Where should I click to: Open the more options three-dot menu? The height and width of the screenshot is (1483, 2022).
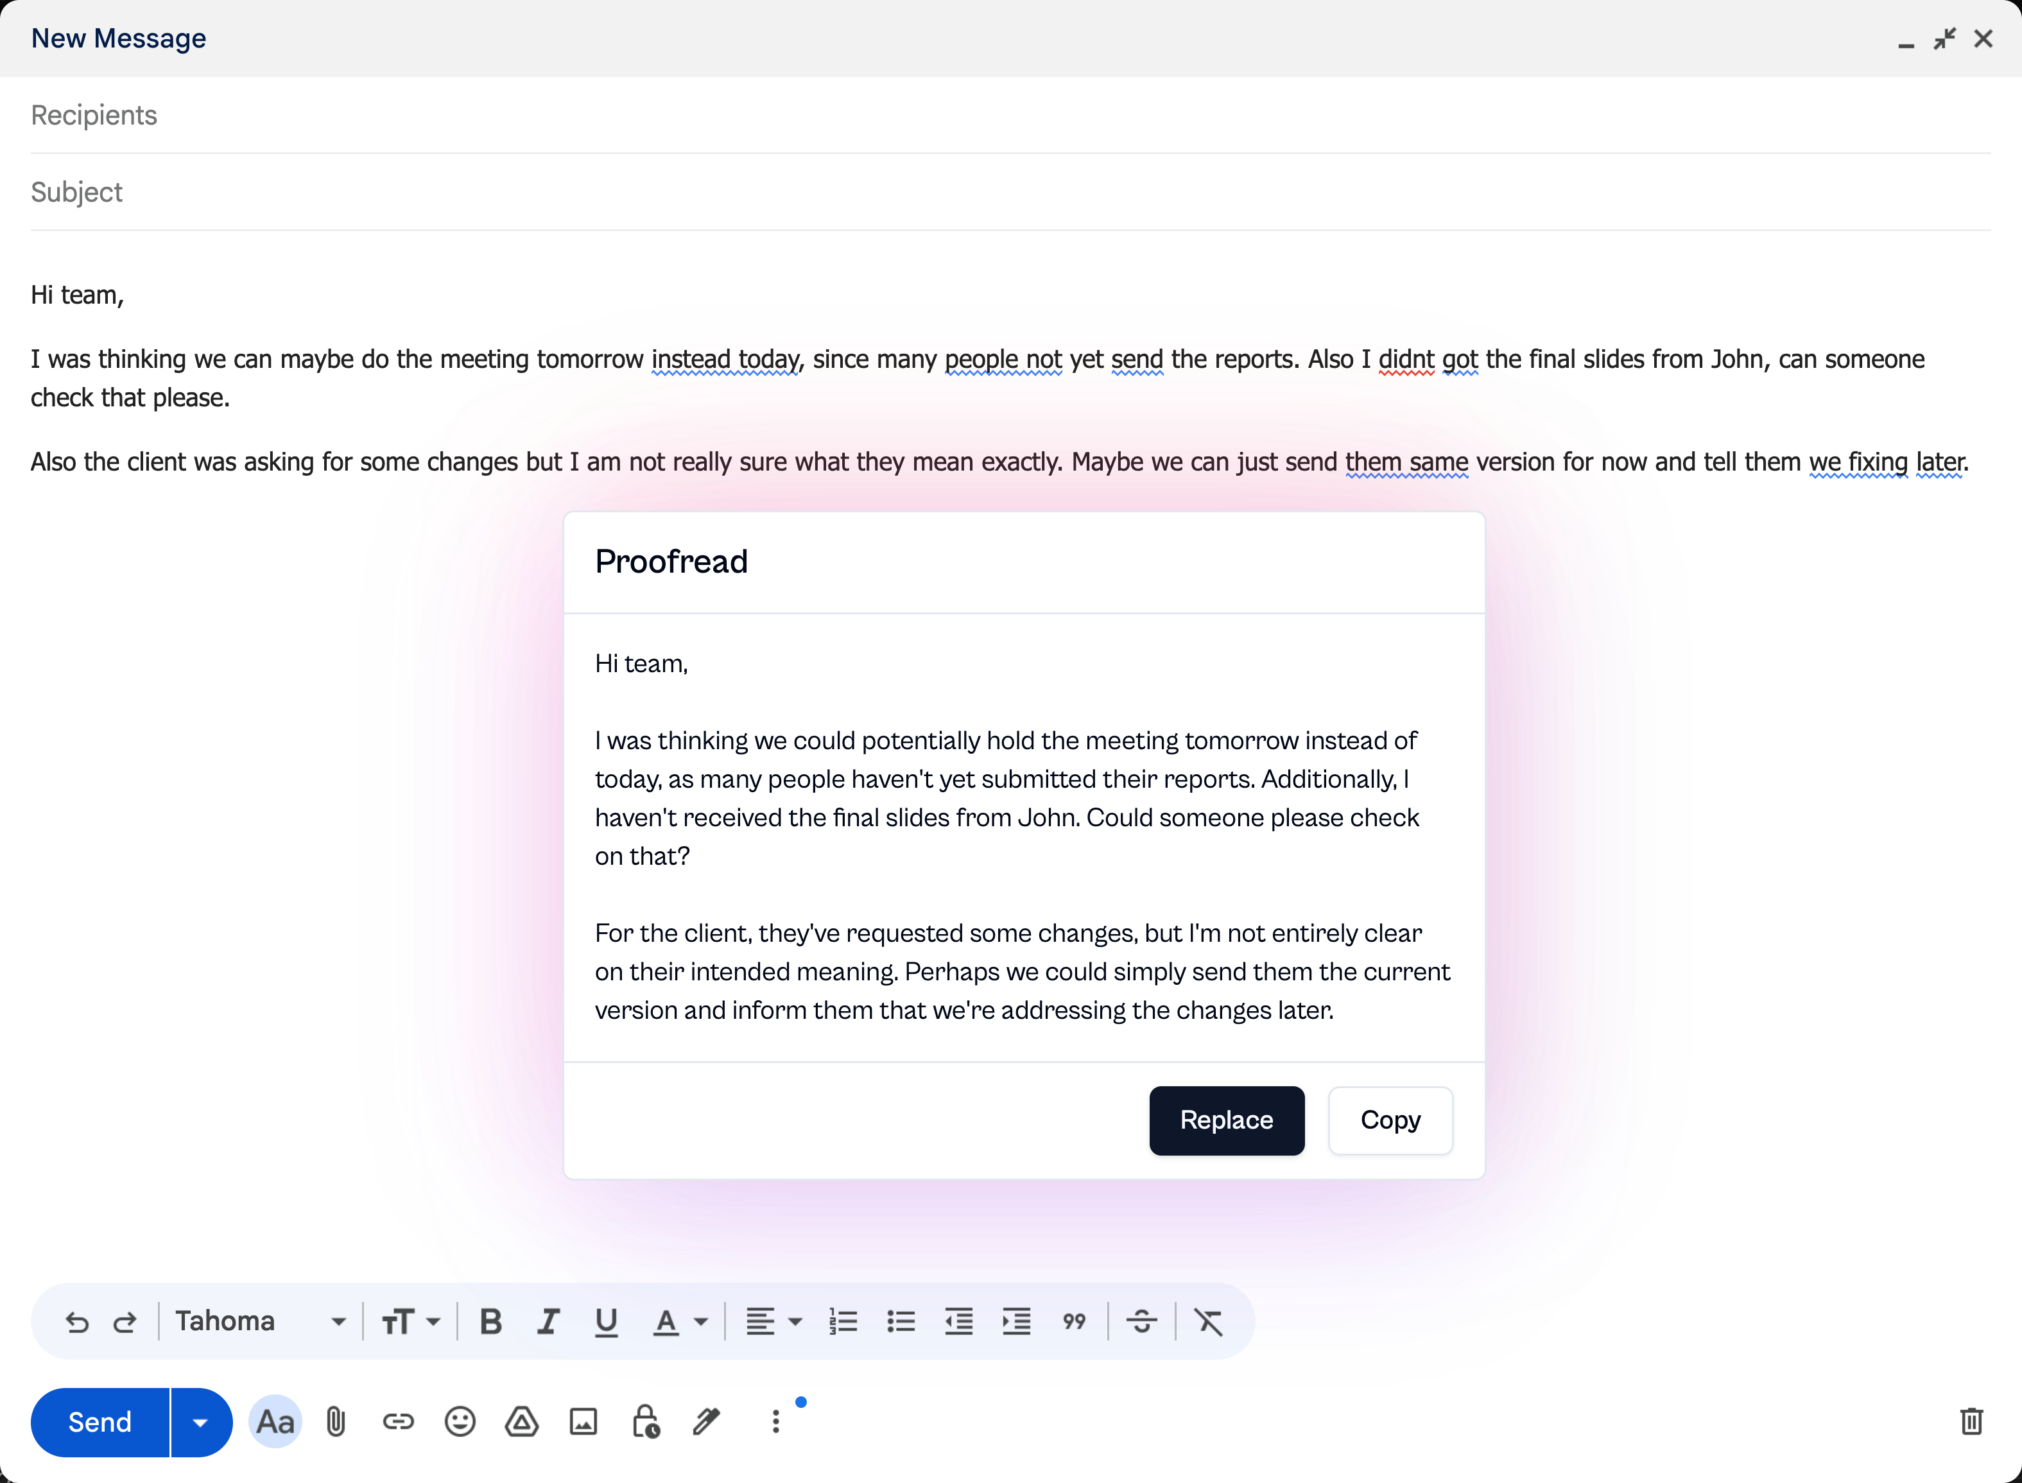(775, 1422)
